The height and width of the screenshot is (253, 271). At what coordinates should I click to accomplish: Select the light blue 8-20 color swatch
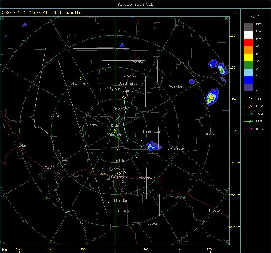248,73
